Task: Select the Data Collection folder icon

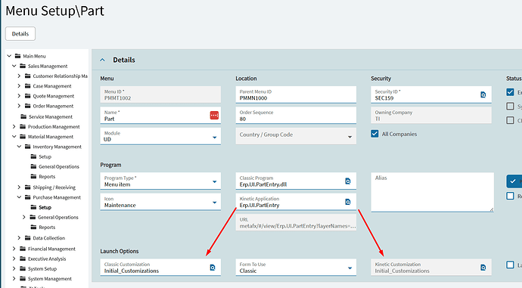Action: [28, 238]
